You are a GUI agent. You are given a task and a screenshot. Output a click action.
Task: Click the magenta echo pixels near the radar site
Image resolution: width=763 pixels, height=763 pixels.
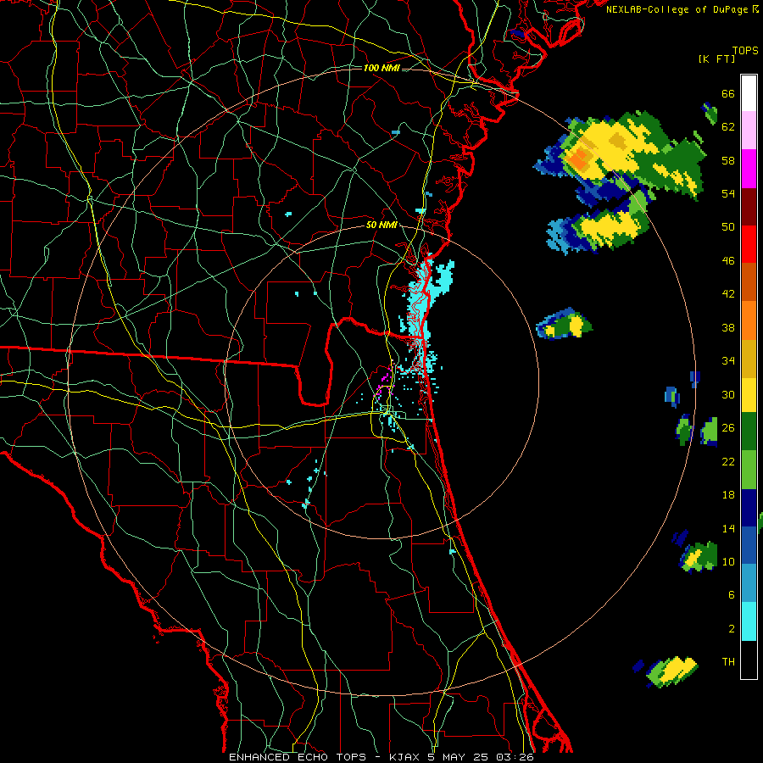[x=384, y=382]
